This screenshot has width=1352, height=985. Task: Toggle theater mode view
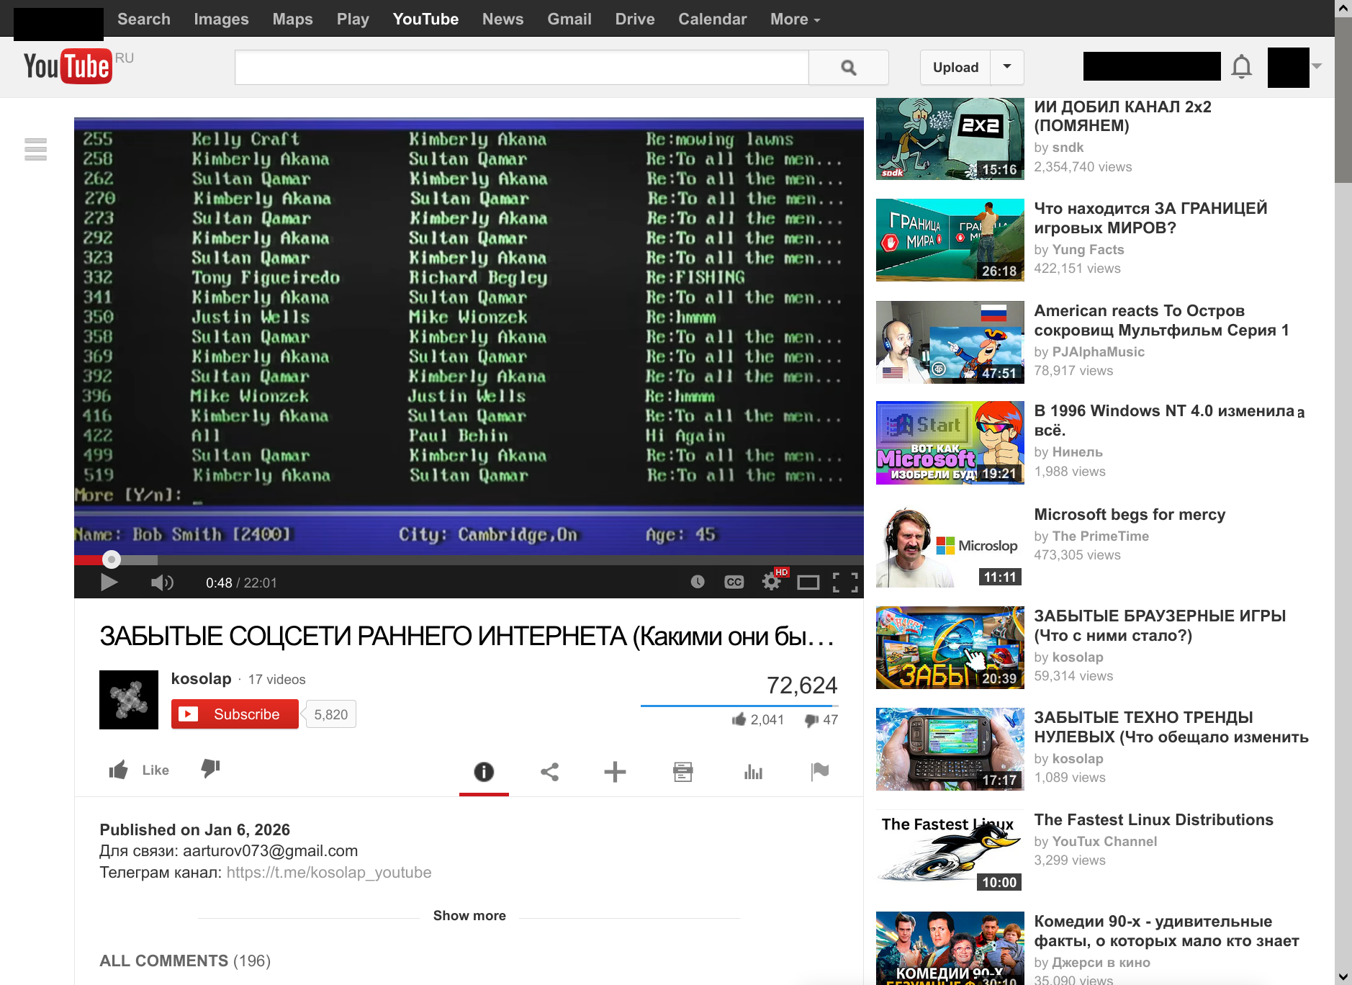808,582
